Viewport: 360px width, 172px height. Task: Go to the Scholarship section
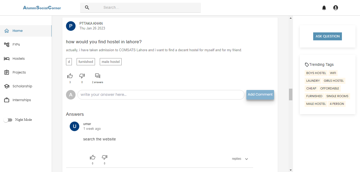click(x=22, y=86)
